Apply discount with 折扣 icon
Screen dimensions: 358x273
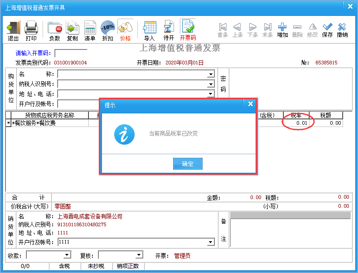coord(107,31)
